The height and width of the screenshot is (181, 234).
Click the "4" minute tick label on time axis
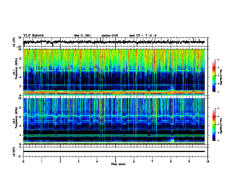click(x=97, y=161)
